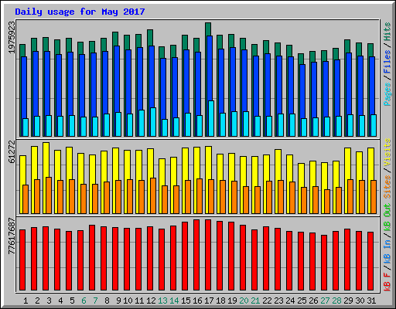The height and width of the screenshot is (309, 396).
Task: Click day label 2 on the x-axis
Action: (37, 301)
